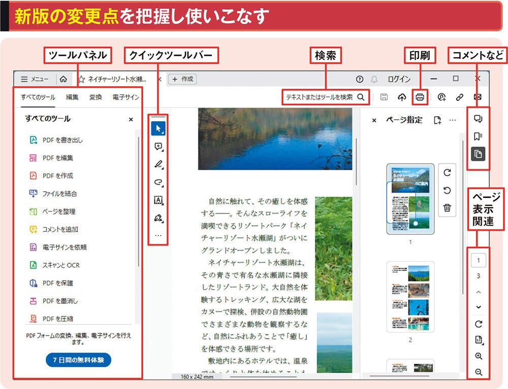
Task: Open PDF を編集 tool
Action: click(51, 158)
